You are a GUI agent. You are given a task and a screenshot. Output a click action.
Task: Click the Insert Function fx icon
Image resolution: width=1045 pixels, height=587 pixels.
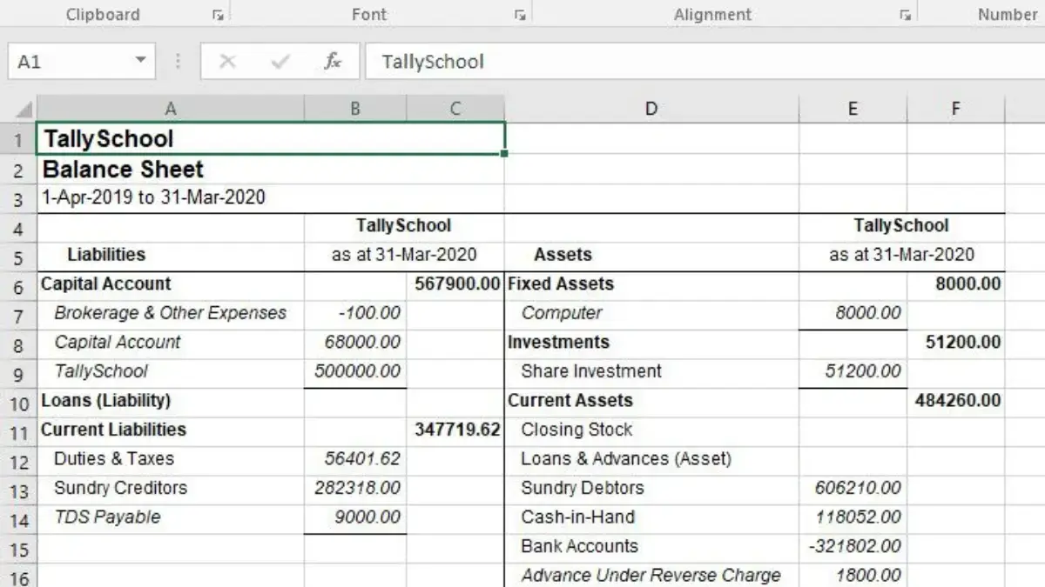coord(332,62)
